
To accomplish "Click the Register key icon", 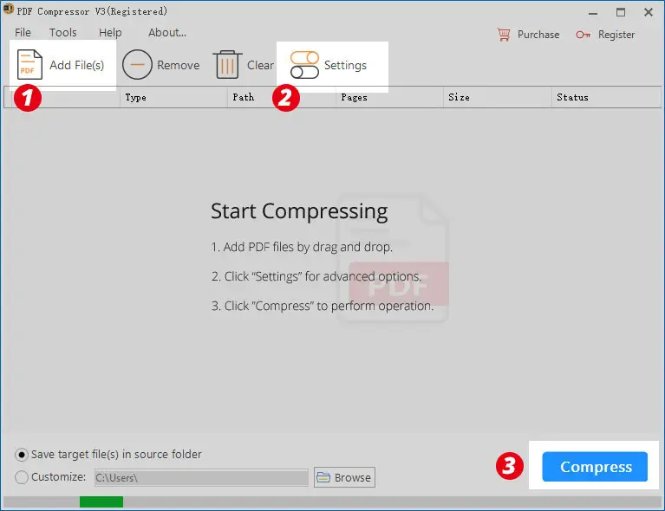I will pos(584,35).
